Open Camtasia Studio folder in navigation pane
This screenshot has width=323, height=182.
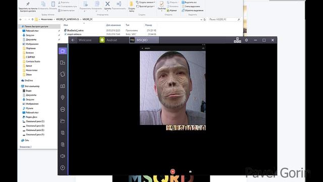tap(33, 62)
